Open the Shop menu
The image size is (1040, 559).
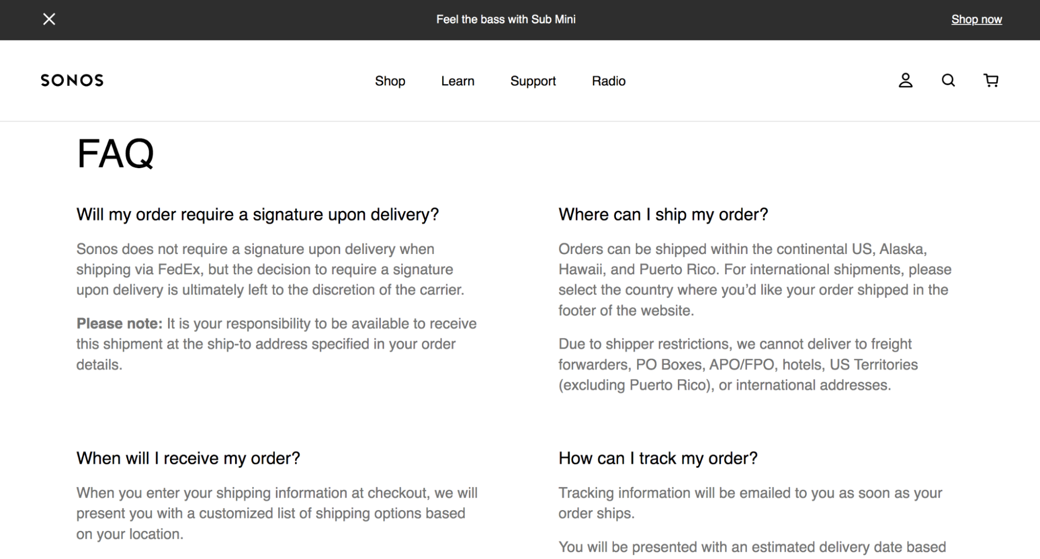390,81
